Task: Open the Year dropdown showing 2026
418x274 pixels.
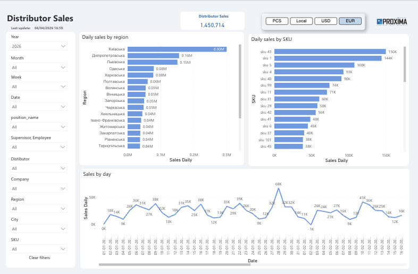Action: tap(39, 46)
